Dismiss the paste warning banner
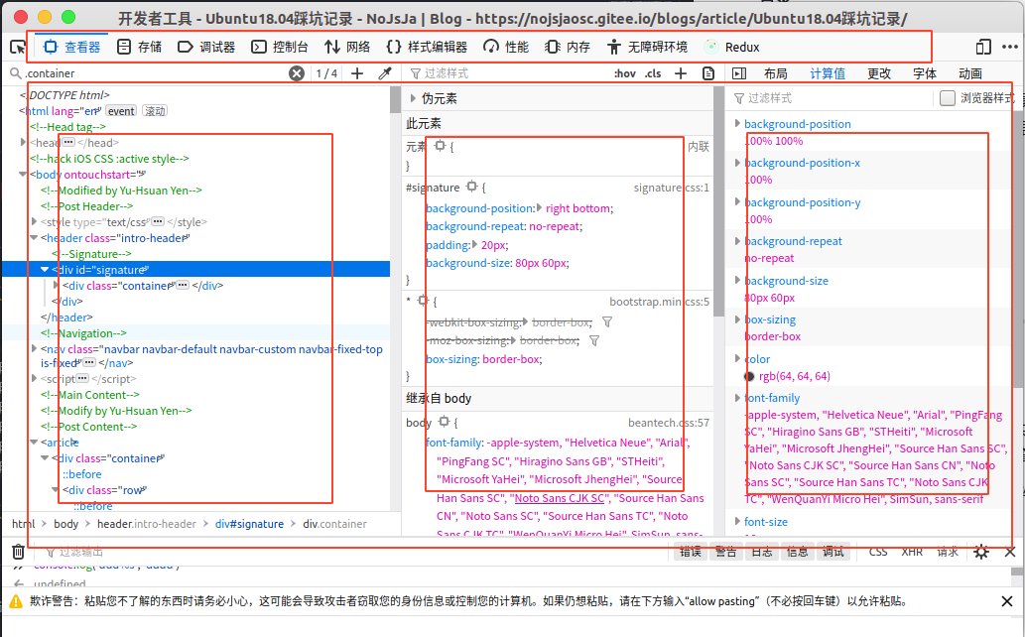This screenshot has width=1025, height=637. (x=1007, y=601)
